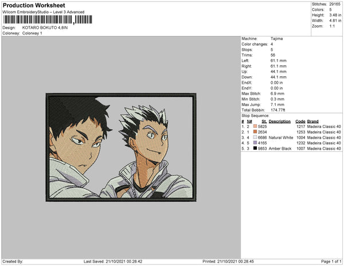Viewport: 344px width, 266px height.
Task: Click the Machine value Tajima
Action: pyautogui.click(x=277, y=38)
